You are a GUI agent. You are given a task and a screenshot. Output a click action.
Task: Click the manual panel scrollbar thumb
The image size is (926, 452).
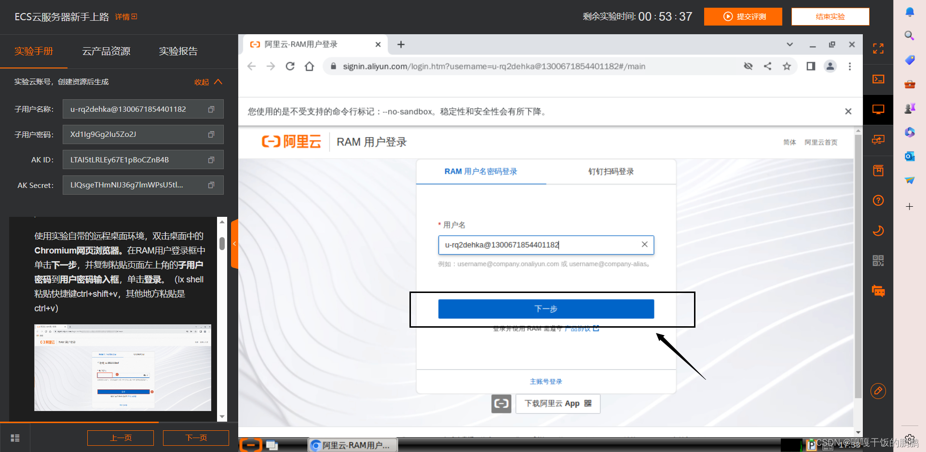pyautogui.click(x=222, y=243)
